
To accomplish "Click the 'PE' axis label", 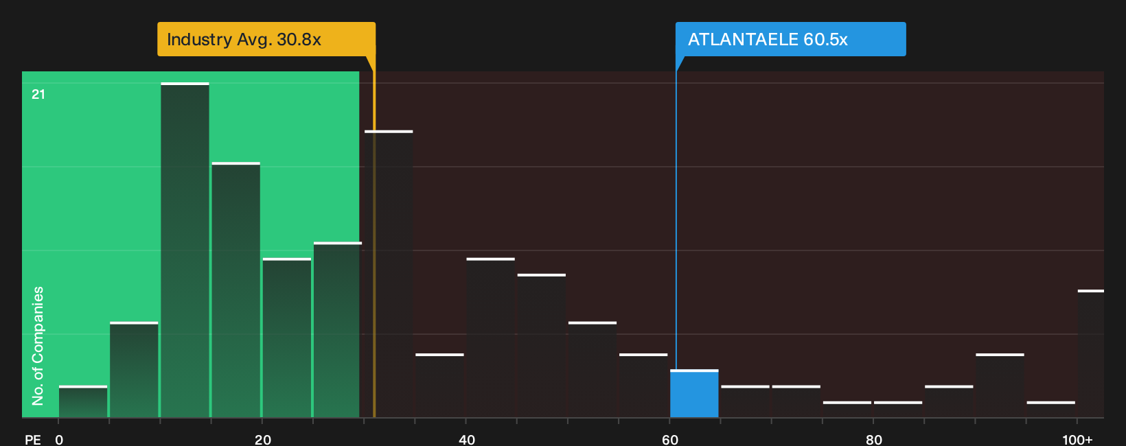I will (x=32, y=439).
